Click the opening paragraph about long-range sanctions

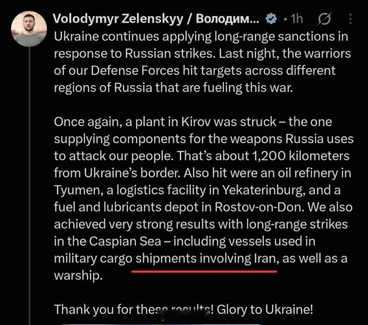tap(202, 62)
